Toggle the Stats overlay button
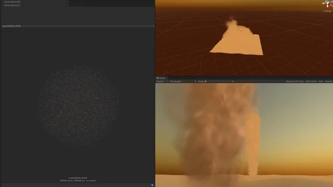 [321, 82]
